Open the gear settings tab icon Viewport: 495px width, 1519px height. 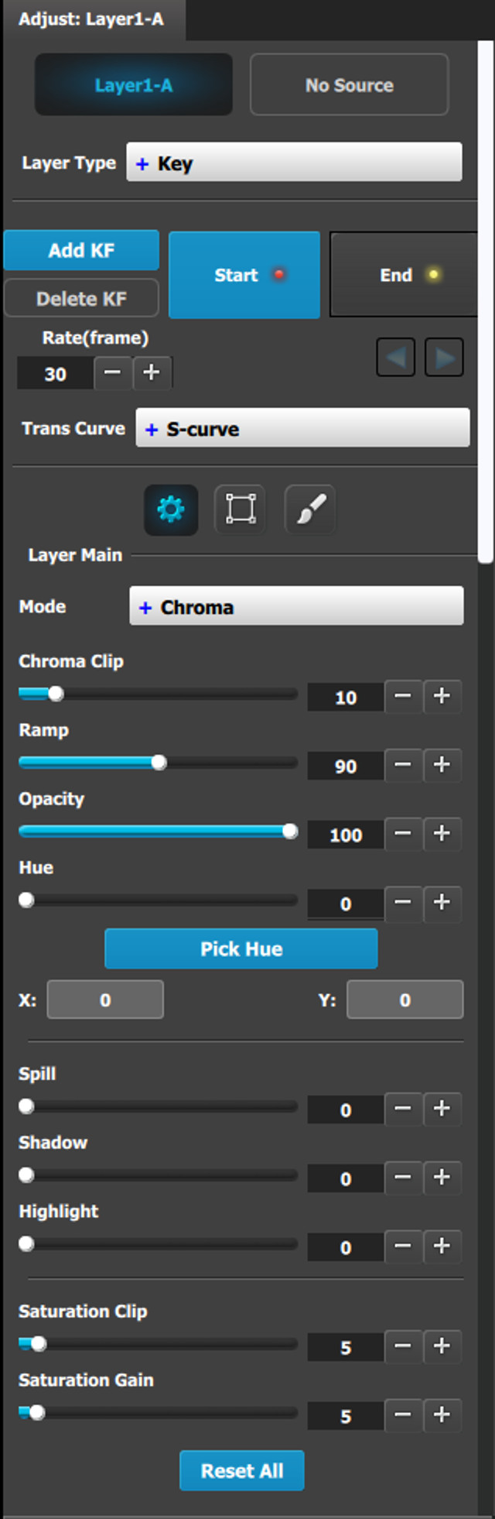coord(171,510)
